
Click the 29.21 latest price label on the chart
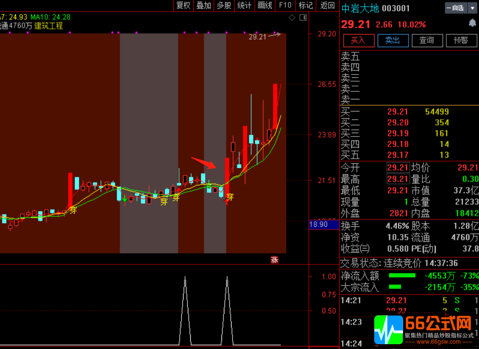coord(258,37)
